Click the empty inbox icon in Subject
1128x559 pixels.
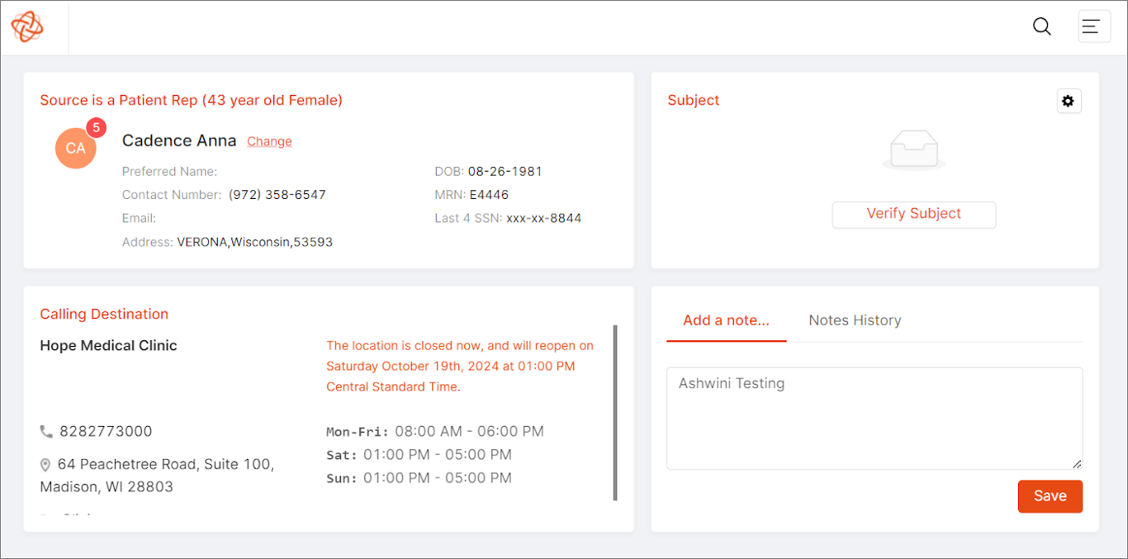tap(913, 150)
